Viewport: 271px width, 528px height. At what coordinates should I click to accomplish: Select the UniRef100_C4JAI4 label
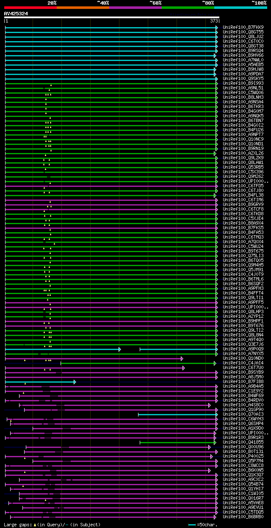[243, 363]
